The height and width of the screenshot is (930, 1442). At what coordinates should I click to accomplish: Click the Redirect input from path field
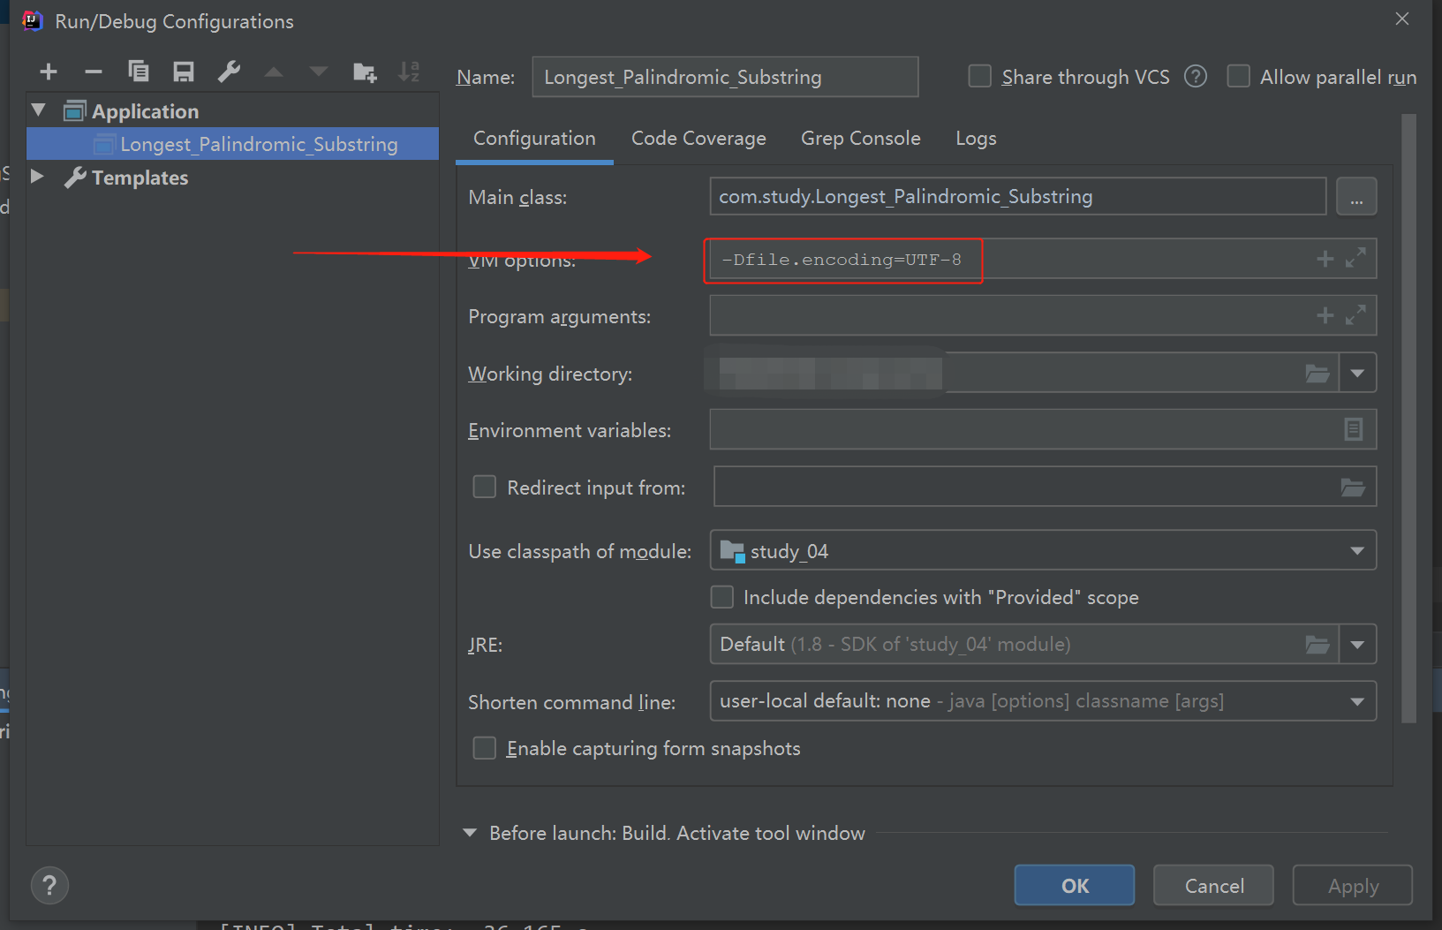click(x=1045, y=487)
